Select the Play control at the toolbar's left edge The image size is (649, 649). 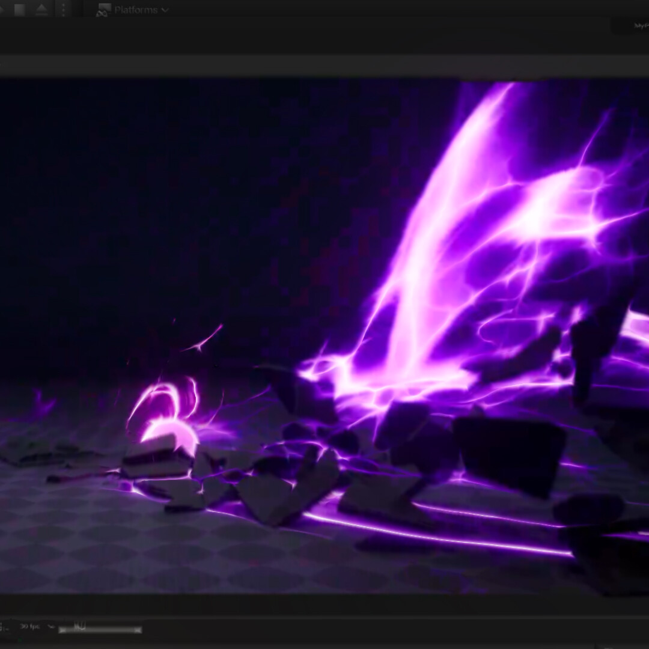coord(2,8)
